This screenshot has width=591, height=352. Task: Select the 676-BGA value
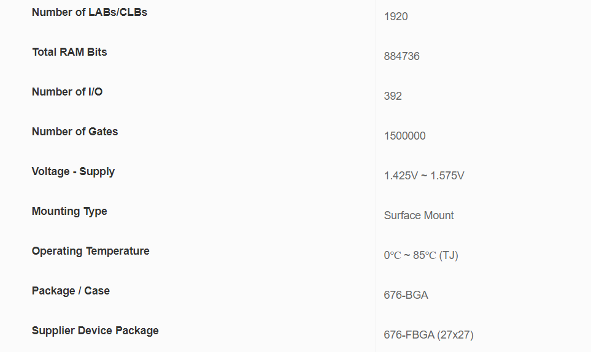[x=406, y=295]
